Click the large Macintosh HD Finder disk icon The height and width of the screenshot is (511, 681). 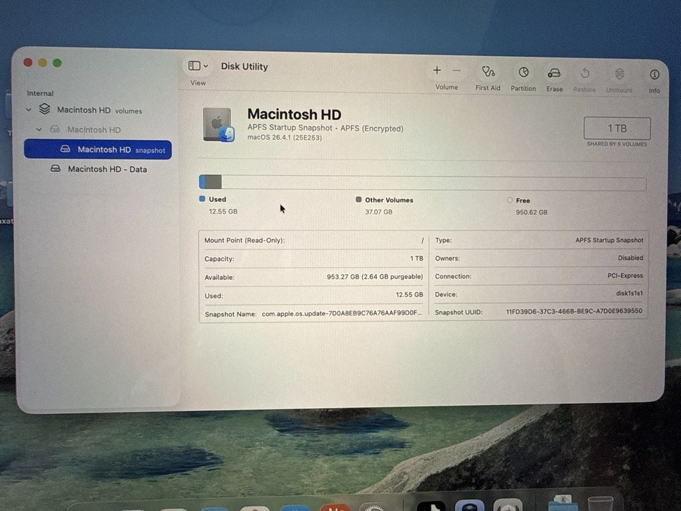pos(218,125)
